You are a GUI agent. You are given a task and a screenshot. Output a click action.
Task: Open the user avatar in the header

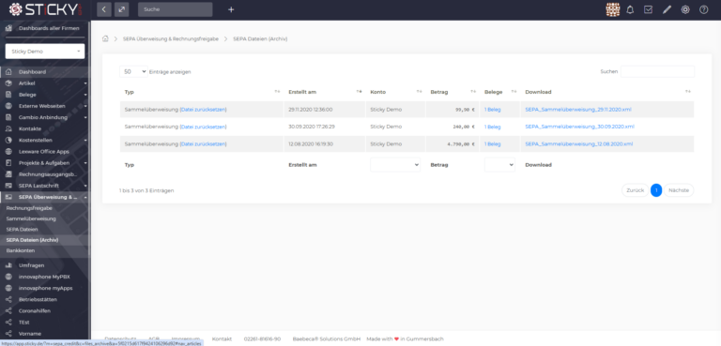[x=612, y=9]
